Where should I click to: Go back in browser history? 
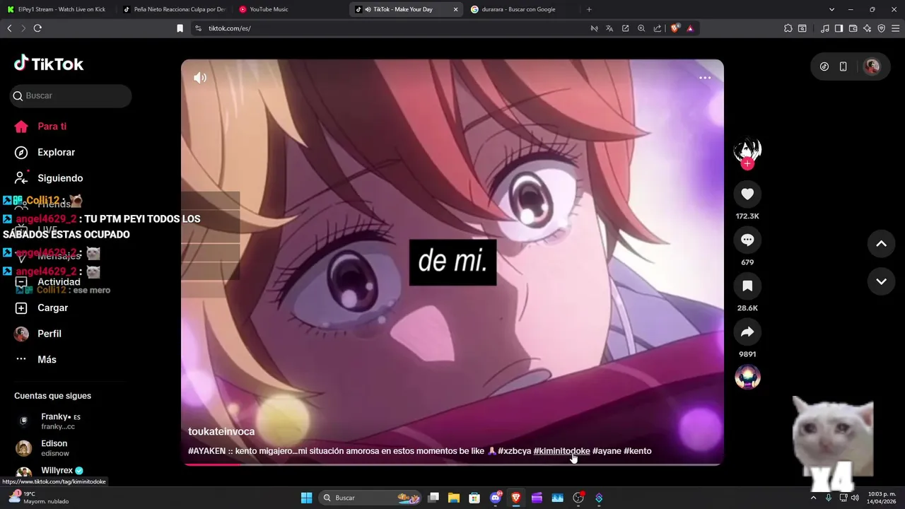point(9,28)
